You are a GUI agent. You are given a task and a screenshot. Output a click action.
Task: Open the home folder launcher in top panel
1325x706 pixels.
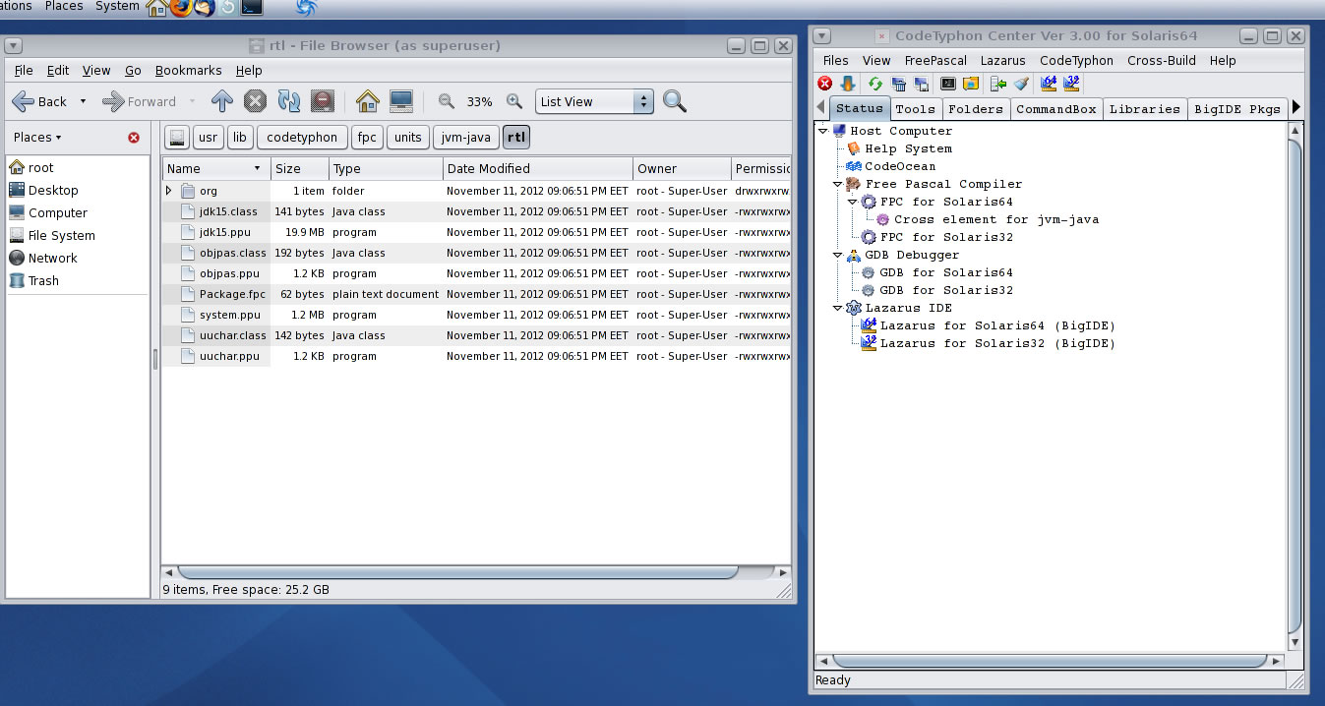tap(156, 8)
